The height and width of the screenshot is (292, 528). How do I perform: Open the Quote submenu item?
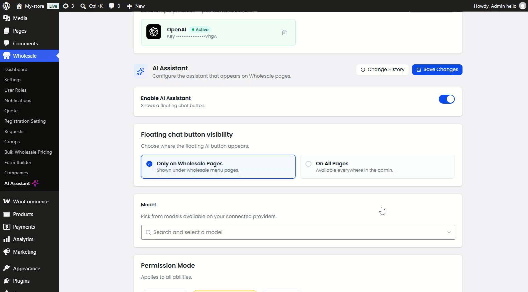(x=11, y=111)
